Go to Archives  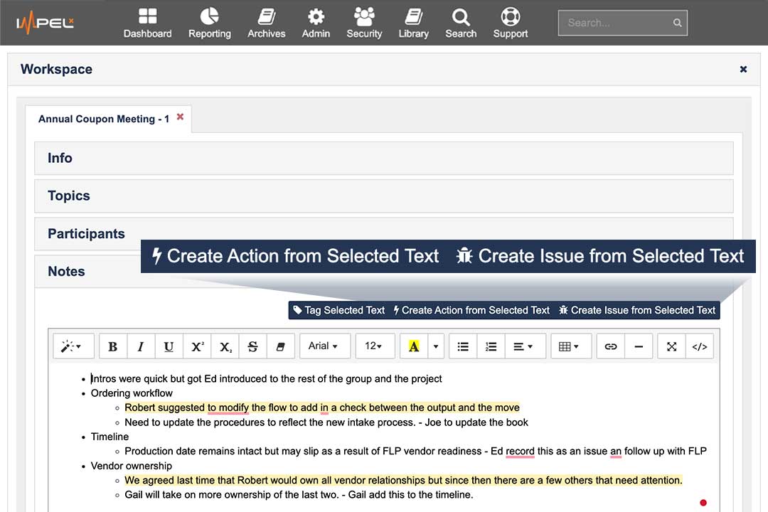tap(267, 23)
